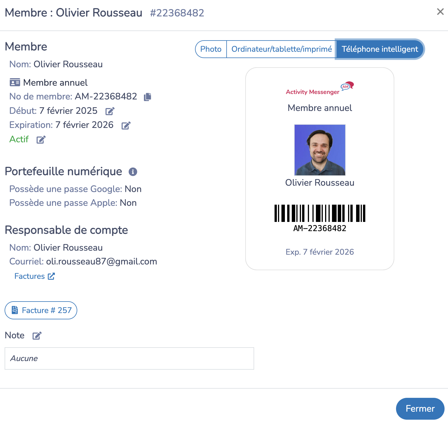
Task: Switch to the Photo tab
Action: coord(211,49)
